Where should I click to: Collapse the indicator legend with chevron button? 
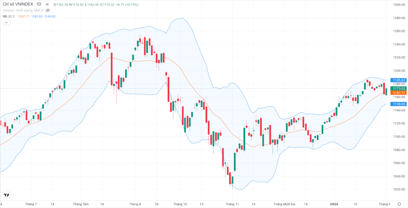pos(6,22)
